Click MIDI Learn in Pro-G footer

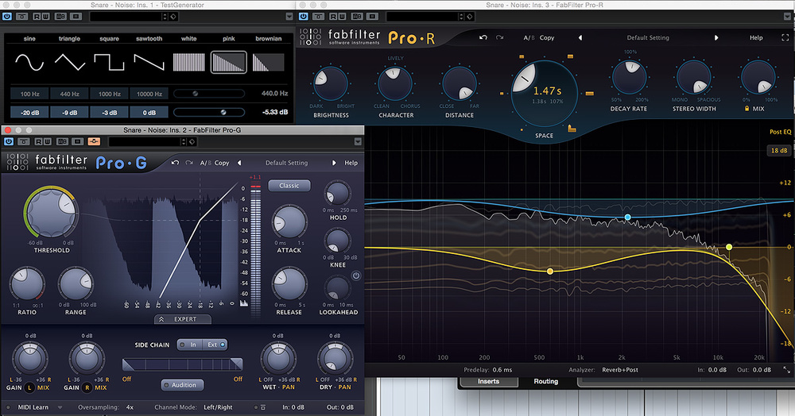(x=33, y=407)
